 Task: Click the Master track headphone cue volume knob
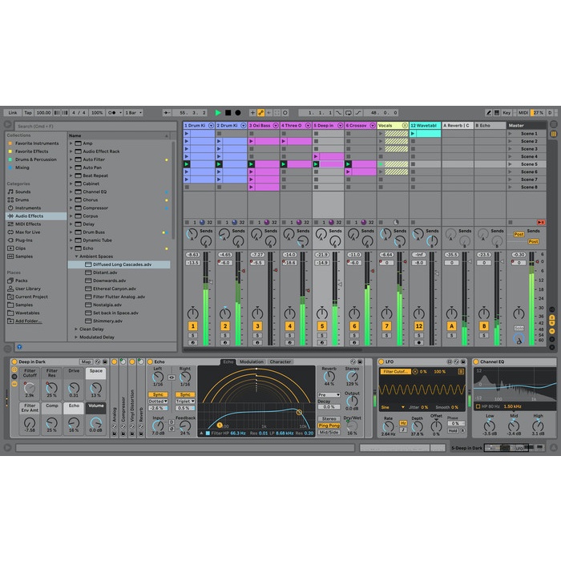click(519, 338)
